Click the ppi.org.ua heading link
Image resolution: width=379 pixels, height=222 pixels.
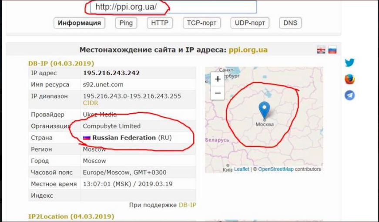point(248,50)
